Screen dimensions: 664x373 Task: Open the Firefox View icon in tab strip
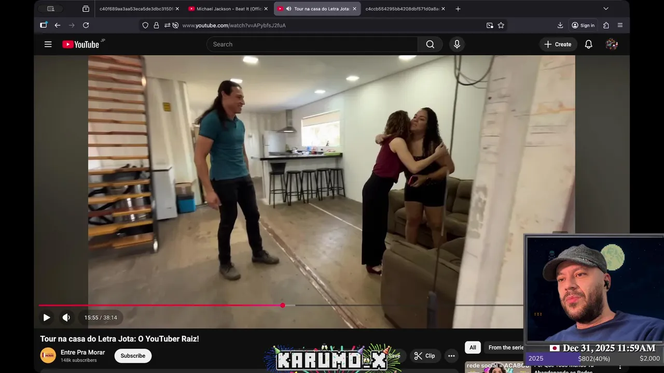[86, 9]
